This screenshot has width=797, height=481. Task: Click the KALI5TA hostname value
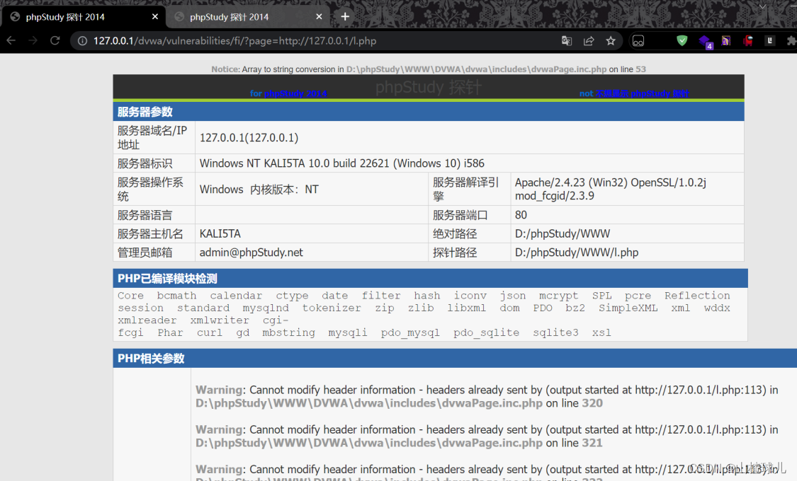[x=220, y=234]
